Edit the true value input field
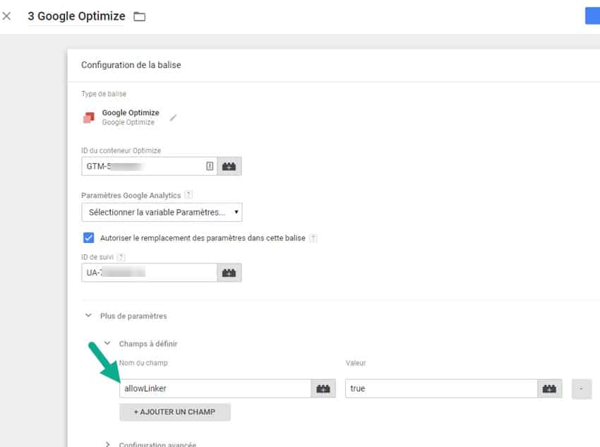 (x=442, y=388)
